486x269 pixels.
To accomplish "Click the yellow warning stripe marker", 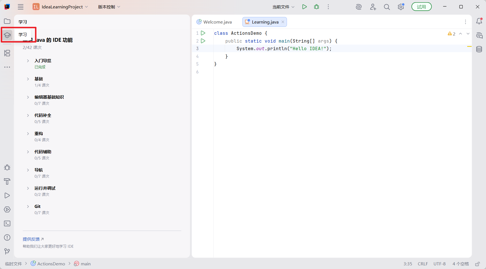I will tap(469, 47).
